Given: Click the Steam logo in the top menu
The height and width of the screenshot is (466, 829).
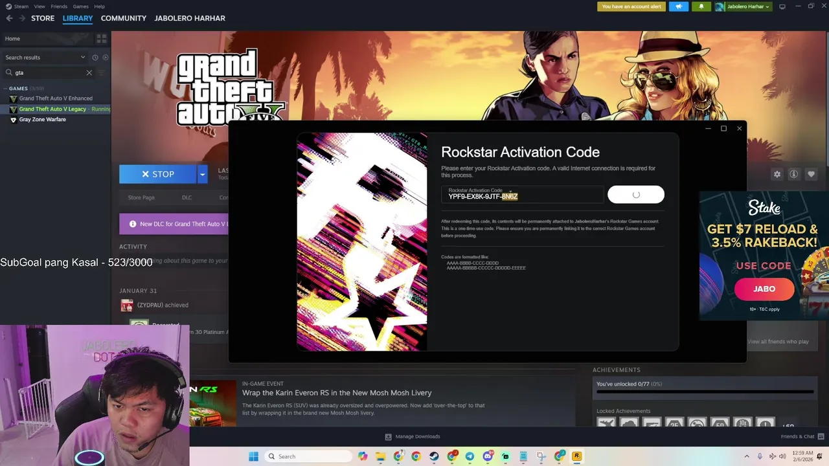Looking at the screenshot, I should (x=8, y=6).
